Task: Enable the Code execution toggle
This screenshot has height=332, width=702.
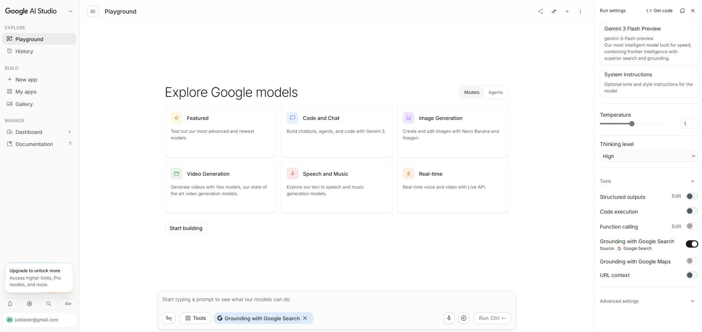Action: 692,211
